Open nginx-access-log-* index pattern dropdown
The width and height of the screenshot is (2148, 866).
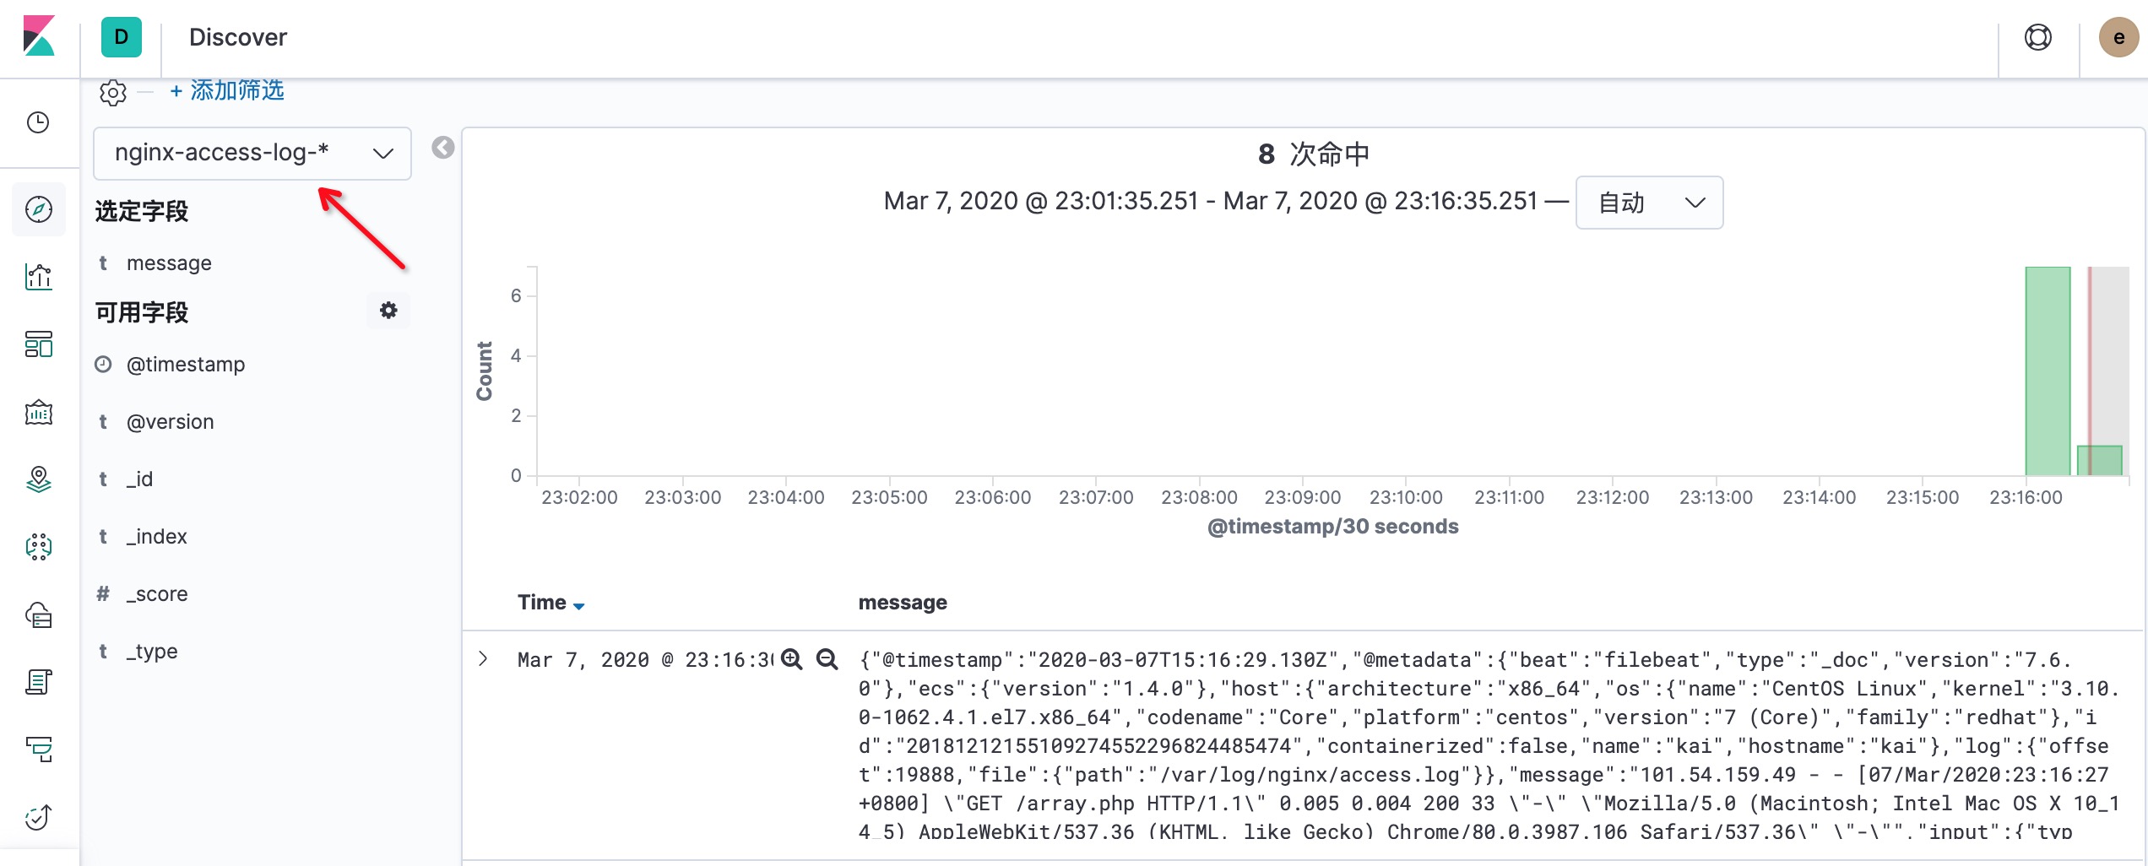pos(252,153)
